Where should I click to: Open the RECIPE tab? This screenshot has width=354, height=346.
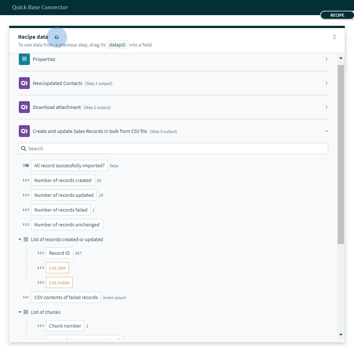click(x=337, y=15)
